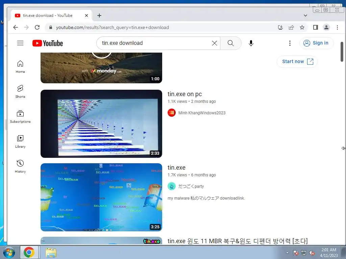Viewport: 346px width, 259px height.
Task: Click the share page icon in address bar
Action: 291,27
